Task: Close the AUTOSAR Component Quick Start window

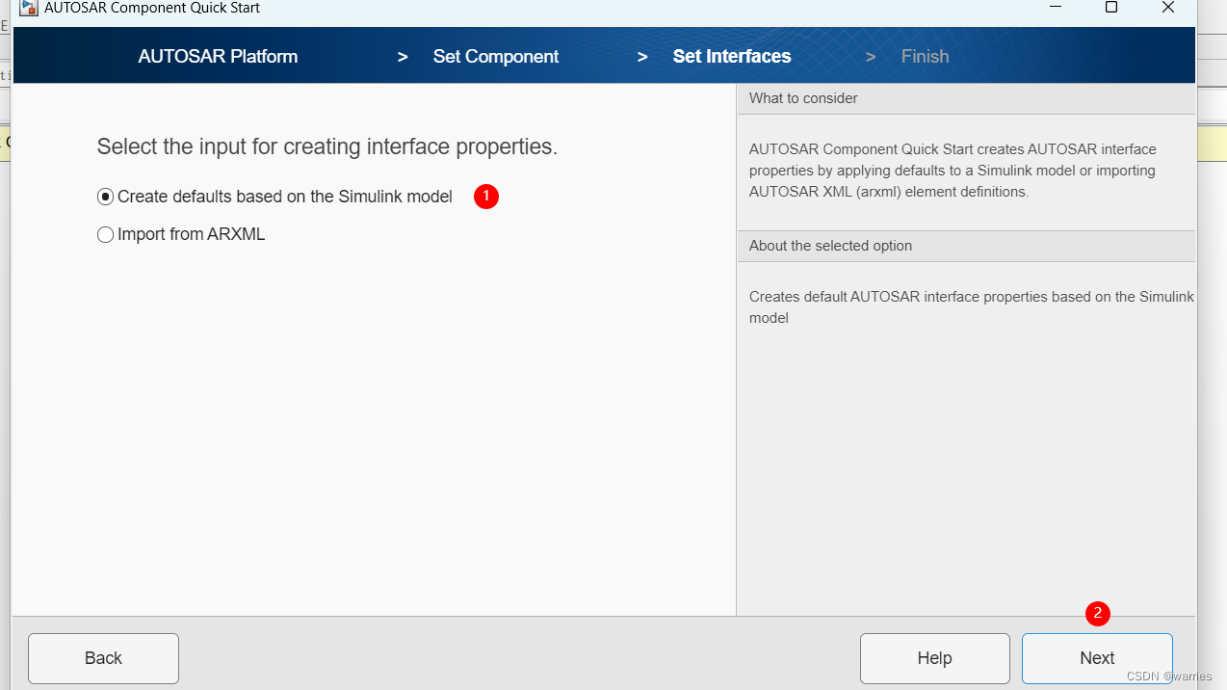Action: 1168,8
